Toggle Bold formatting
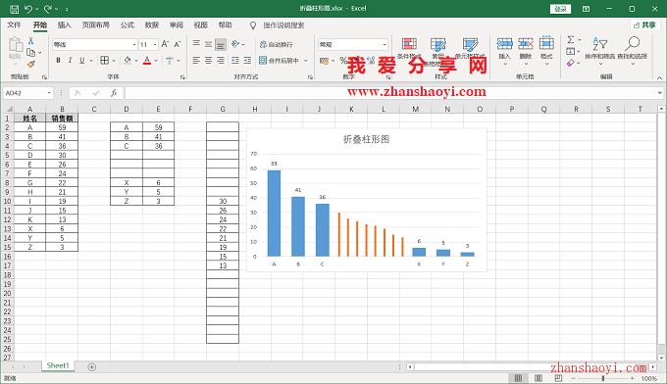 pyautogui.click(x=58, y=61)
